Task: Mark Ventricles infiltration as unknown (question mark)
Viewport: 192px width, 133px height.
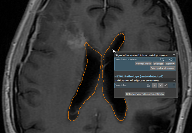Action: (x=154, y=86)
